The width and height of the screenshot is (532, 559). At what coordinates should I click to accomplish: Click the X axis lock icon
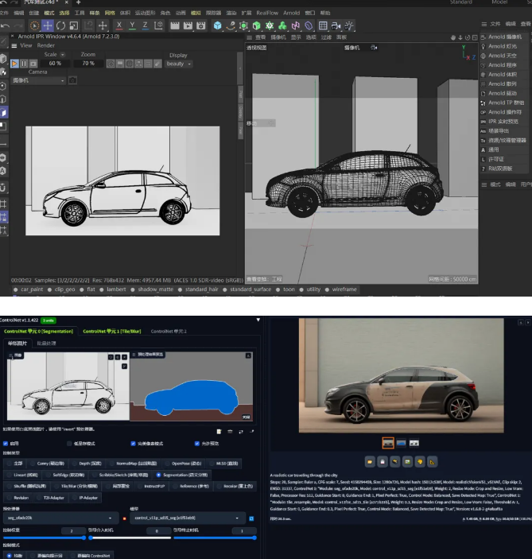click(119, 26)
